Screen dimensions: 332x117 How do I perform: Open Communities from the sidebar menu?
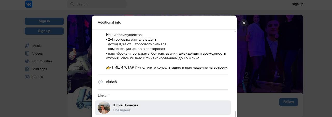tap(42, 61)
